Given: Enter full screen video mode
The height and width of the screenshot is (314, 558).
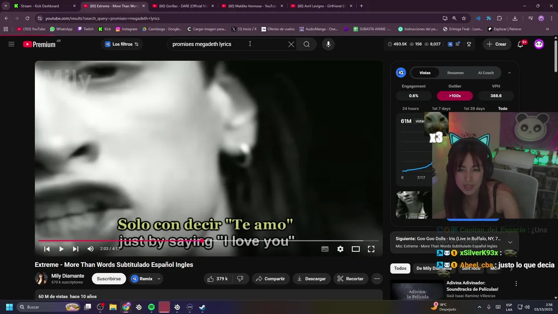Looking at the screenshot, I should (371, 249).
